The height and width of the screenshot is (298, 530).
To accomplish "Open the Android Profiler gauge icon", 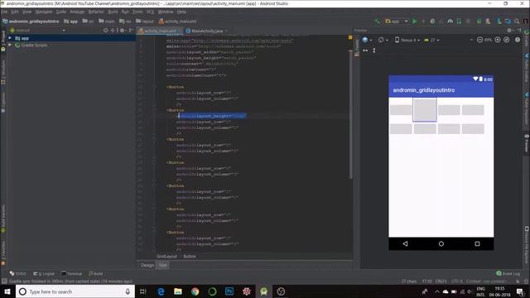I will 450,22.
